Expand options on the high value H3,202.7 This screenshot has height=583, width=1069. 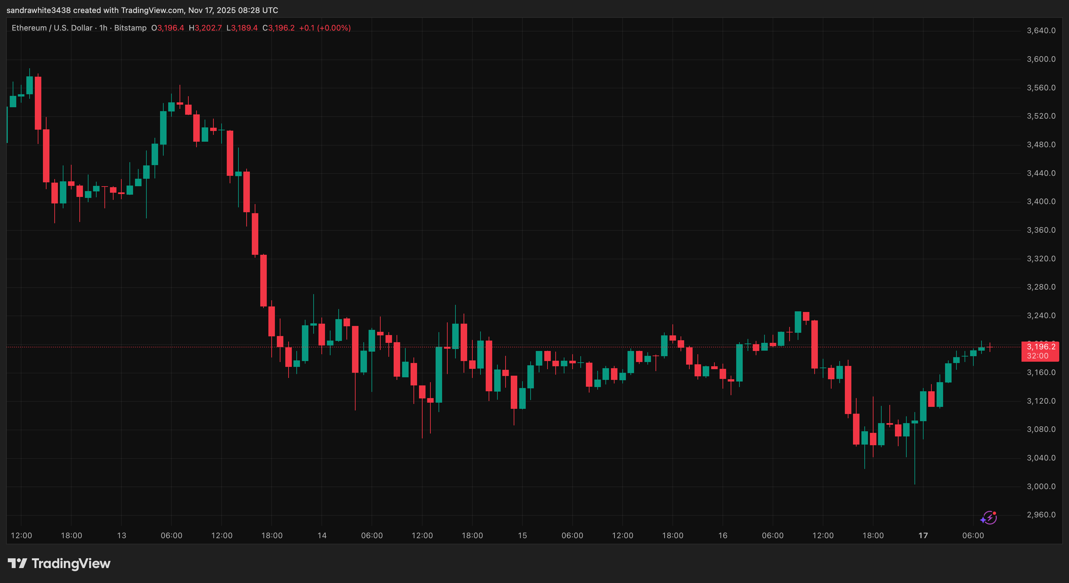(x=205, y=28)
